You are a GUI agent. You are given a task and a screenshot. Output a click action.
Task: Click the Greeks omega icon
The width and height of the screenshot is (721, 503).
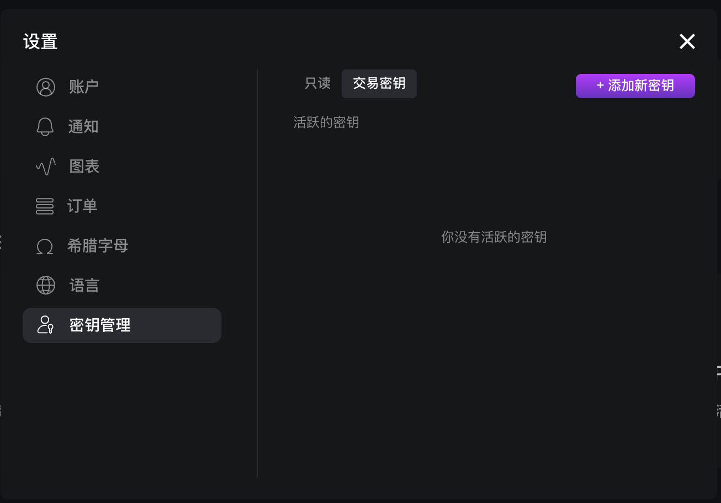[x=45, y=246]
